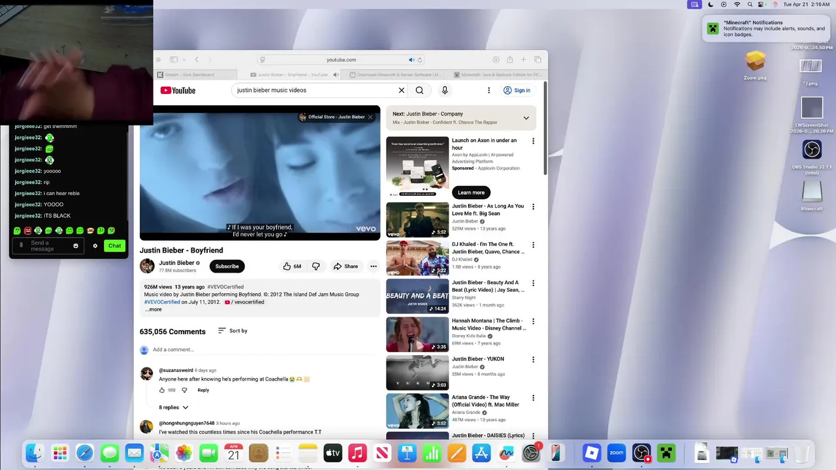This screenshot has width=836, height=470.
Task: Switch to the Stream - Kick Dashboard tab
Action: (x=185, y=75)
